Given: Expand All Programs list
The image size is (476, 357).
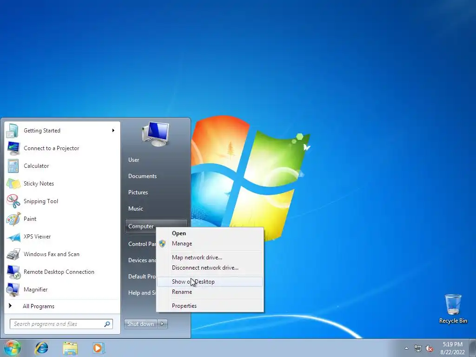Looking at the screenshot, I should tap(62, 306).
